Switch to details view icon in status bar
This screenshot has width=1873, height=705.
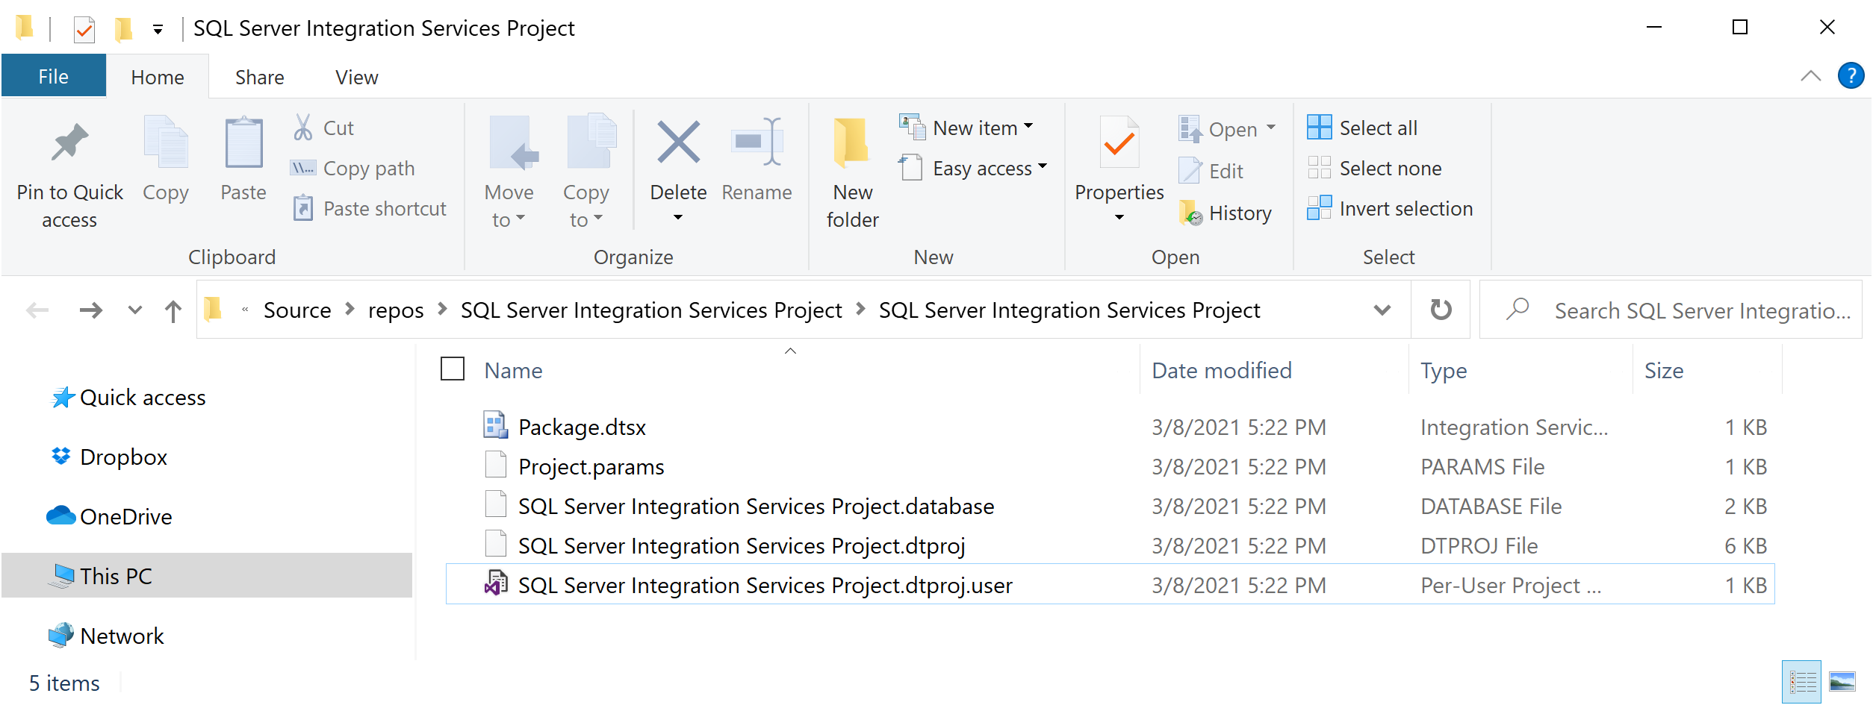[x=1801, y=681]
